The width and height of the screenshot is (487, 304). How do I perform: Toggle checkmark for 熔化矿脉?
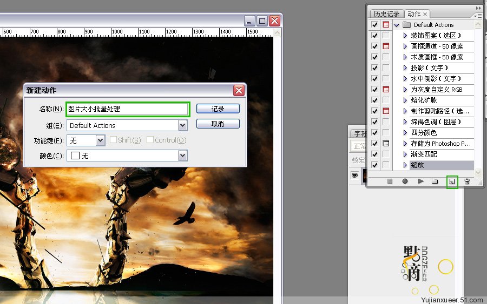coord(374,100)
